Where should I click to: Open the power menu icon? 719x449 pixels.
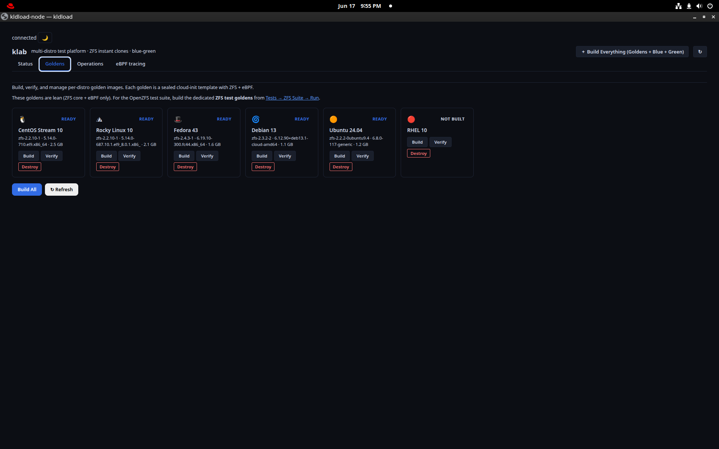pos(710,6)
